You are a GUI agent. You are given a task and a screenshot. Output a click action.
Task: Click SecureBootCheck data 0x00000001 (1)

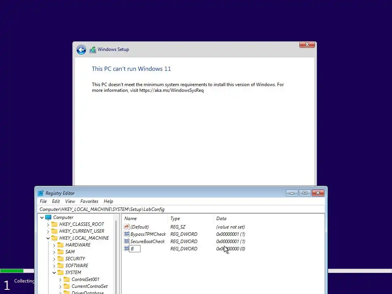(230, 242)
